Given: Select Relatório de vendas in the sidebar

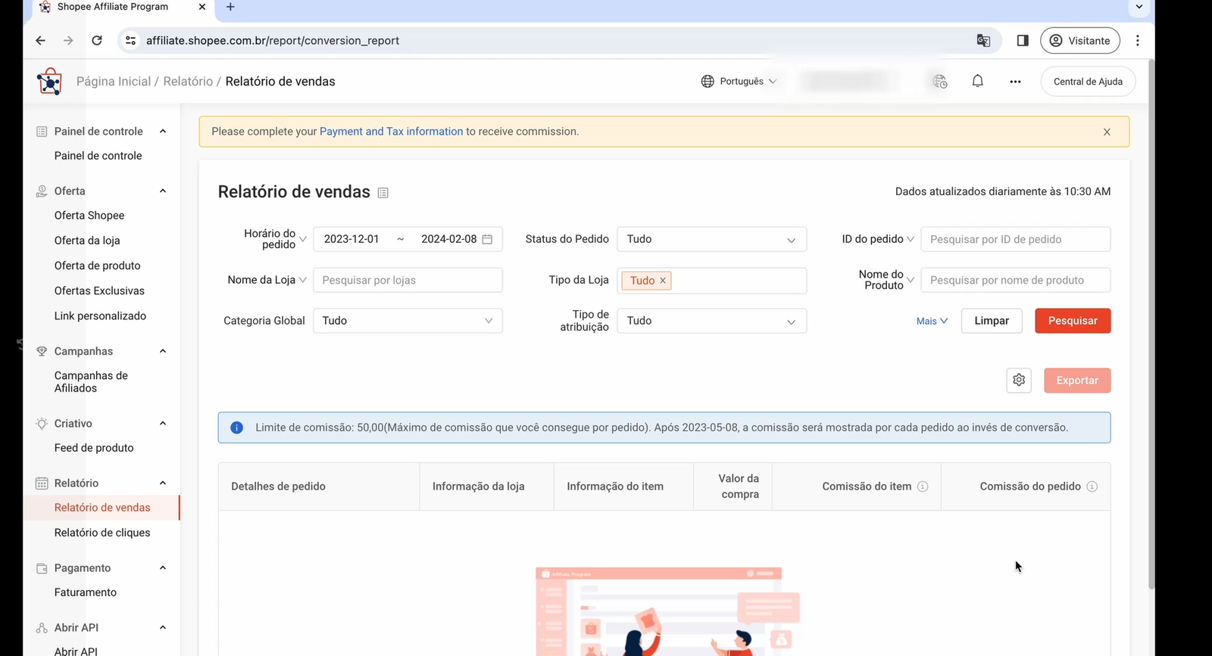Looking at the screenshot, I should click(x=102, y=508).
